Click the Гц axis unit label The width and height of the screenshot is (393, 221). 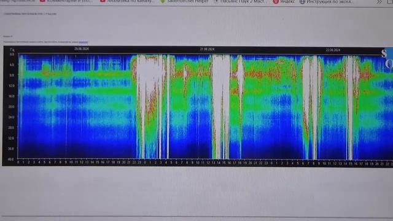12,50
